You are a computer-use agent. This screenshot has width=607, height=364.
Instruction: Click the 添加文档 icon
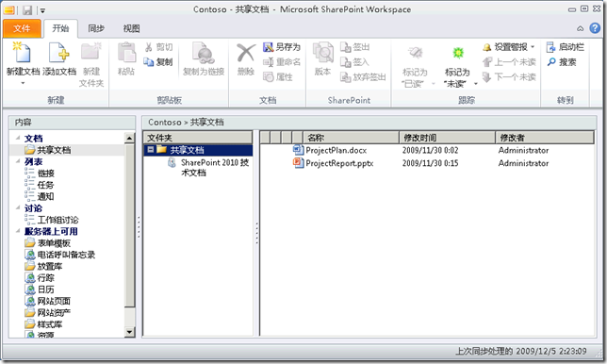tap(58, 53)
